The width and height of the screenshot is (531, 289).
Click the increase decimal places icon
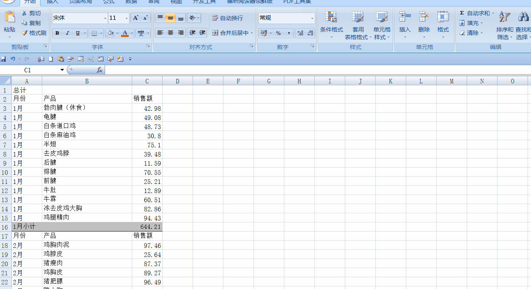tap(300, 33)
